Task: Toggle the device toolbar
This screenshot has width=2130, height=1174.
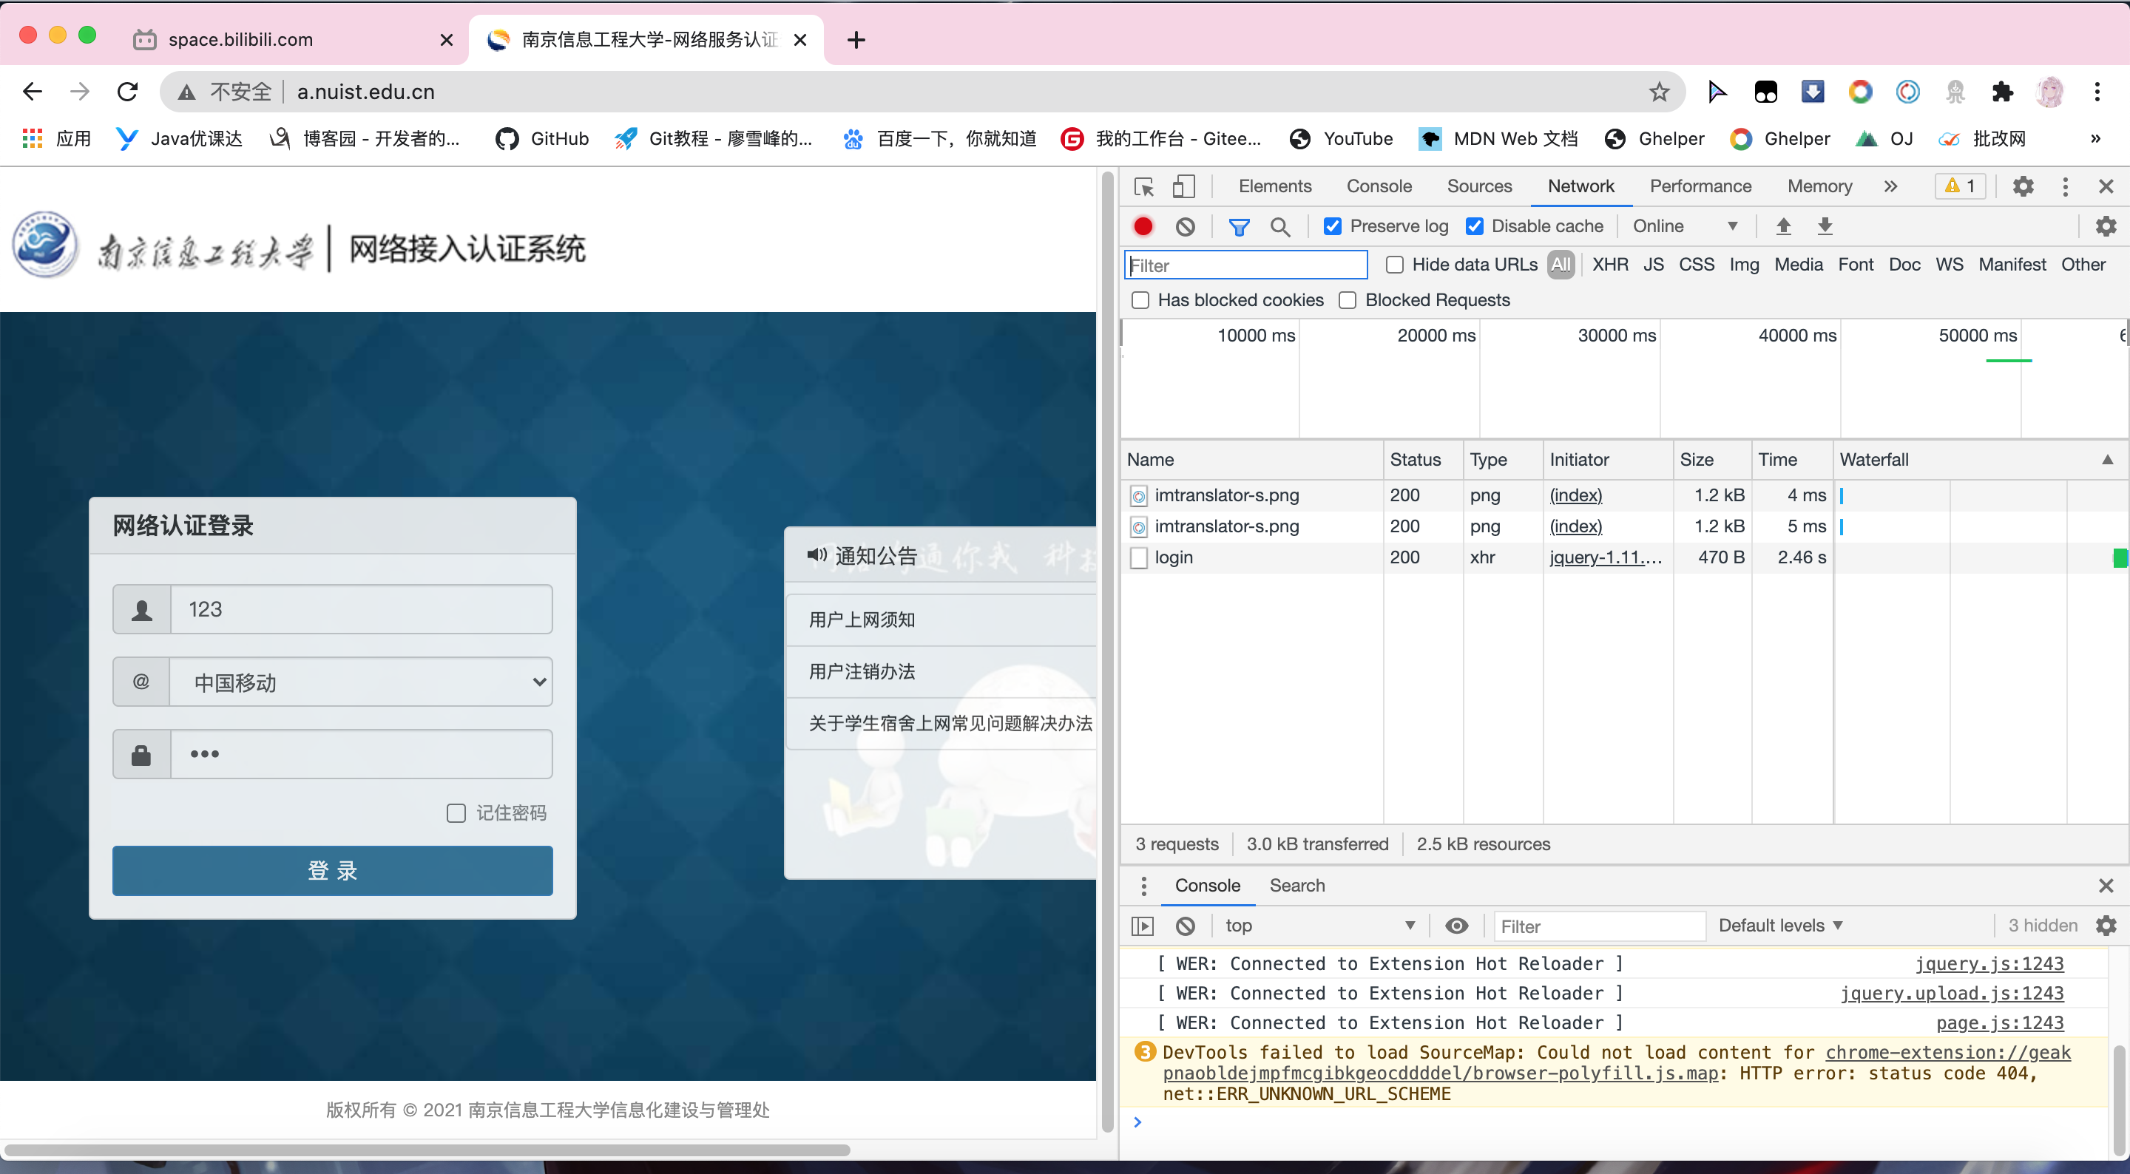Action: tap(1184, 186)
